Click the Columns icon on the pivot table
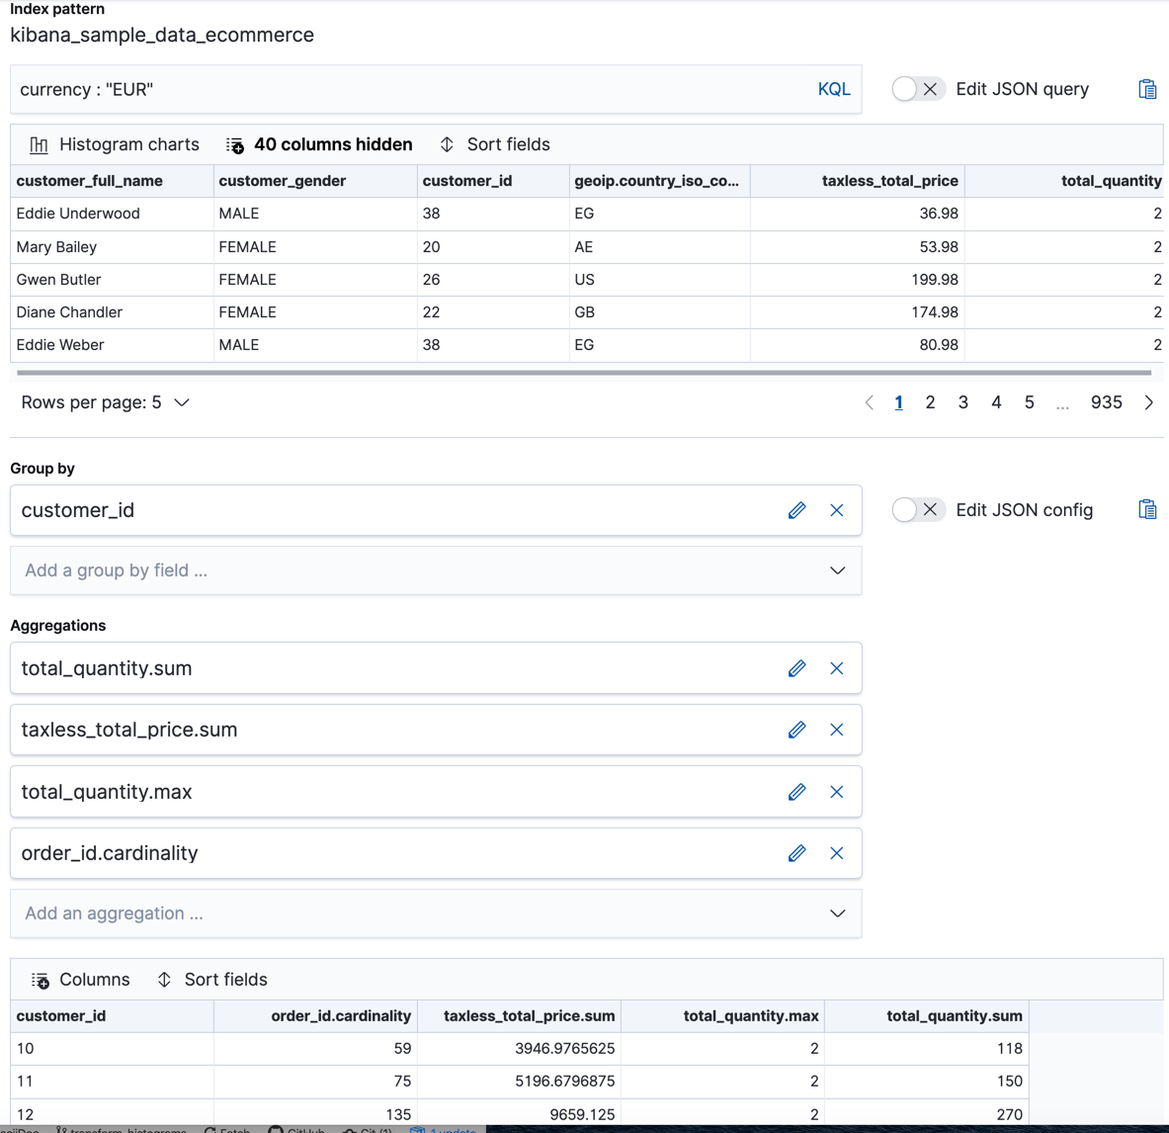 coord(40,979)
